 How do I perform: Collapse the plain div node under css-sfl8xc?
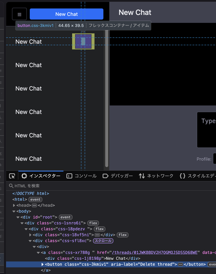[x=34, y=247]
